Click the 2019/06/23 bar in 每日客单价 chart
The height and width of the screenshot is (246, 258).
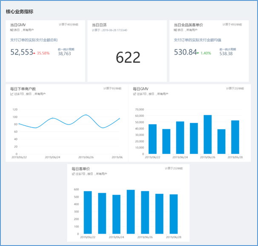pyautogui.click(x=102, y=213)
